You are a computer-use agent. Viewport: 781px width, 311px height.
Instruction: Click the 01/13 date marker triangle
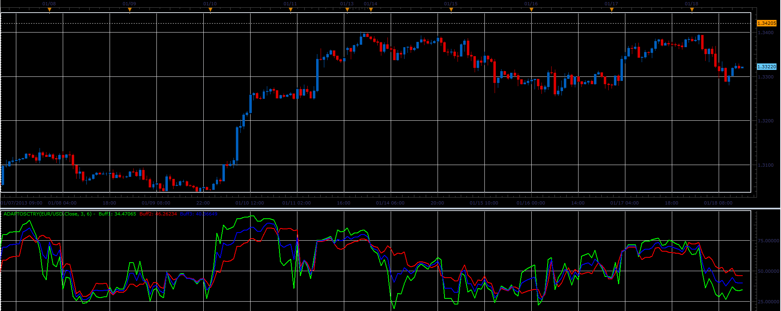point(347,10)
